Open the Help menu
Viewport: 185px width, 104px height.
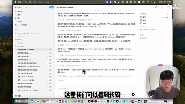tap(48, 2)
